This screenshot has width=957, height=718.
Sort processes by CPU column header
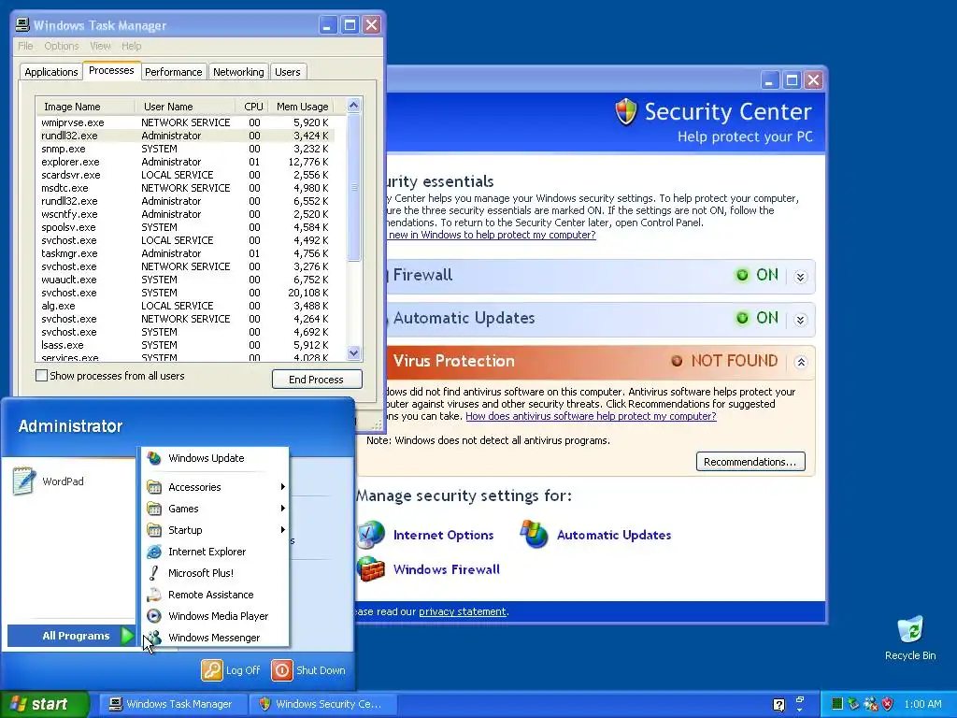coord(251,107)
